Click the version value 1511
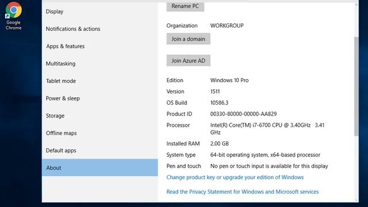The height and width of the screenshot is (207, 368). click(x=215, y=91)
